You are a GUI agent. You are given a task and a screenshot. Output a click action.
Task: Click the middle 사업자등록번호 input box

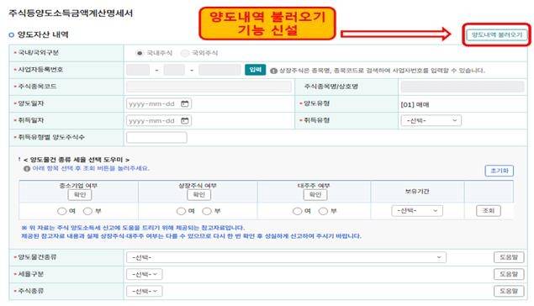click(x=174, y=70)
